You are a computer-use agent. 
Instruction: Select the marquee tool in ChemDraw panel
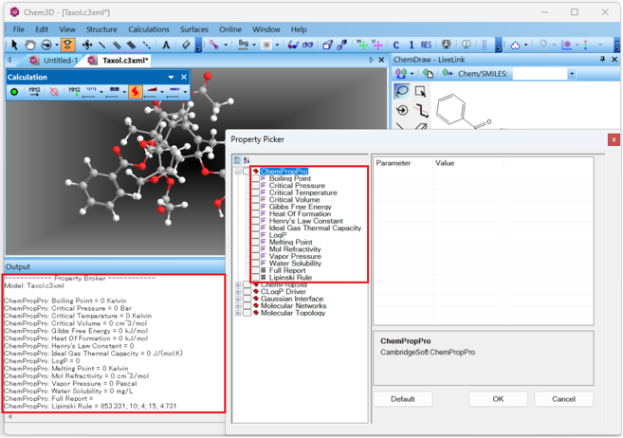[x=420, y=91]
